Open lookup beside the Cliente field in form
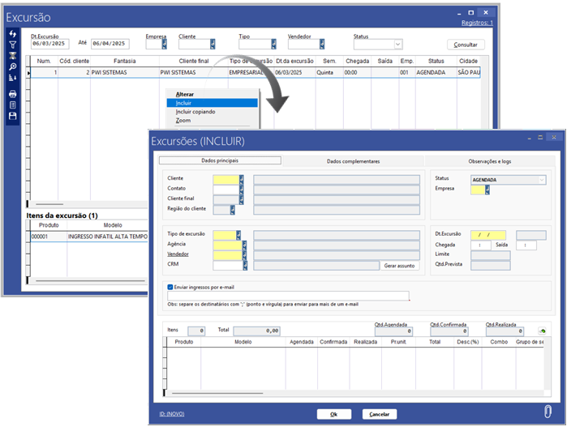Image resolution: width=584 pixels, height=431 pixels. 242,180
